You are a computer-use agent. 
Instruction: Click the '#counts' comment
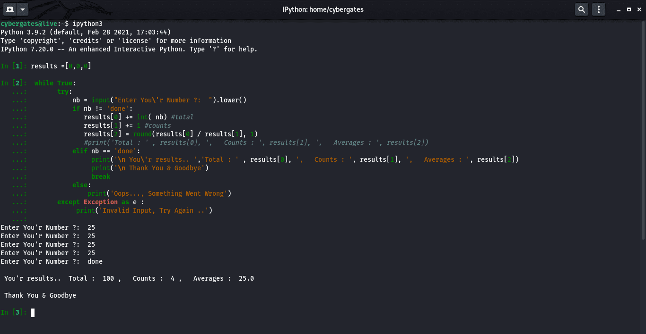[x=157, y=125]
